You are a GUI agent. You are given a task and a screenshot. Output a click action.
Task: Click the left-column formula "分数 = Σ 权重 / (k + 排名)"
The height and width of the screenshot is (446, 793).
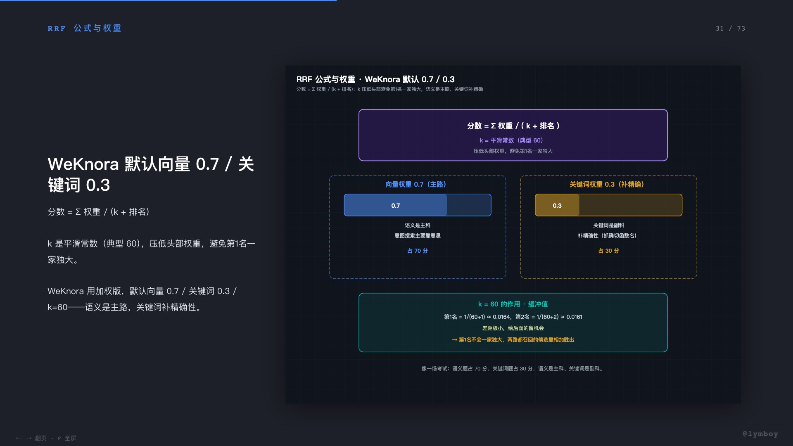[x=98, y=212]
